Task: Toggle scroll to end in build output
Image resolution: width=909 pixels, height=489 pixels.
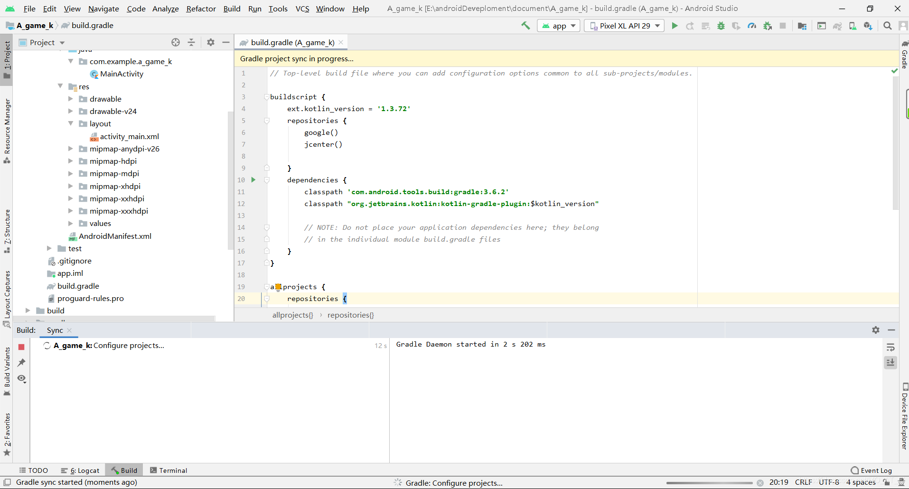Action: pyautogui.click(x=890, y=363)
